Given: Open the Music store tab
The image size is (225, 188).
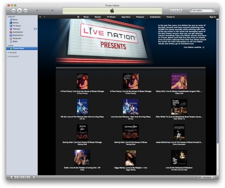Looking at the screenshot, I should (86, 17).
